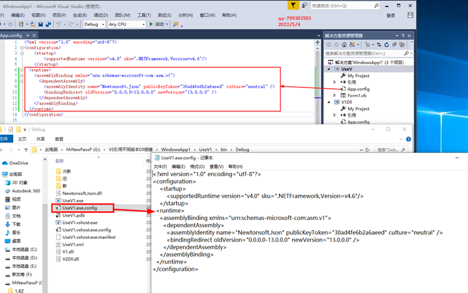Click the Redo arrow in Visual Studio toolbar
This screenshot has height=293, width=468.
point(71,24)
